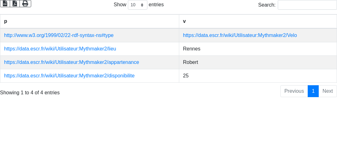Go to the Next page
The image size is (337, 141).
328,91
